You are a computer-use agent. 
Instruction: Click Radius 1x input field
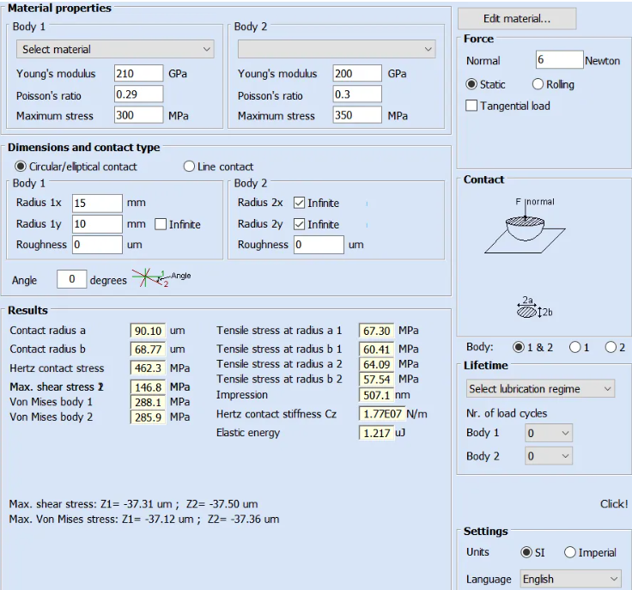pyautogui.click(x=97, y=204)
